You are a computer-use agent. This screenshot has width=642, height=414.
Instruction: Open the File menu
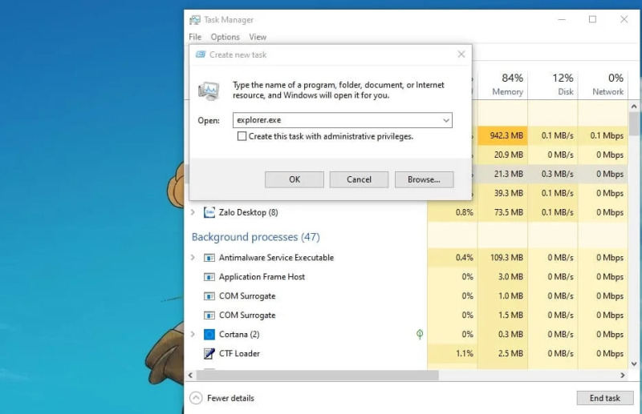click(x=195, y=37)
